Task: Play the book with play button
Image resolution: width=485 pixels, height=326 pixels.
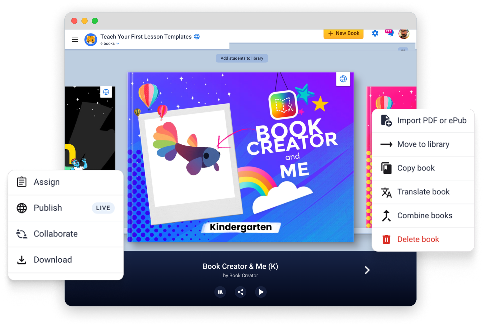Action: (x=261, y=292)
